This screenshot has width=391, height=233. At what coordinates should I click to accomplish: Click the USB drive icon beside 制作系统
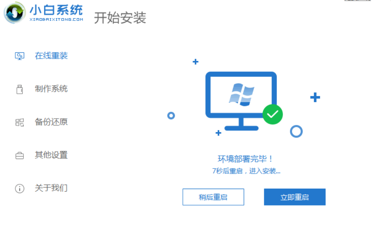click(19, 89)
